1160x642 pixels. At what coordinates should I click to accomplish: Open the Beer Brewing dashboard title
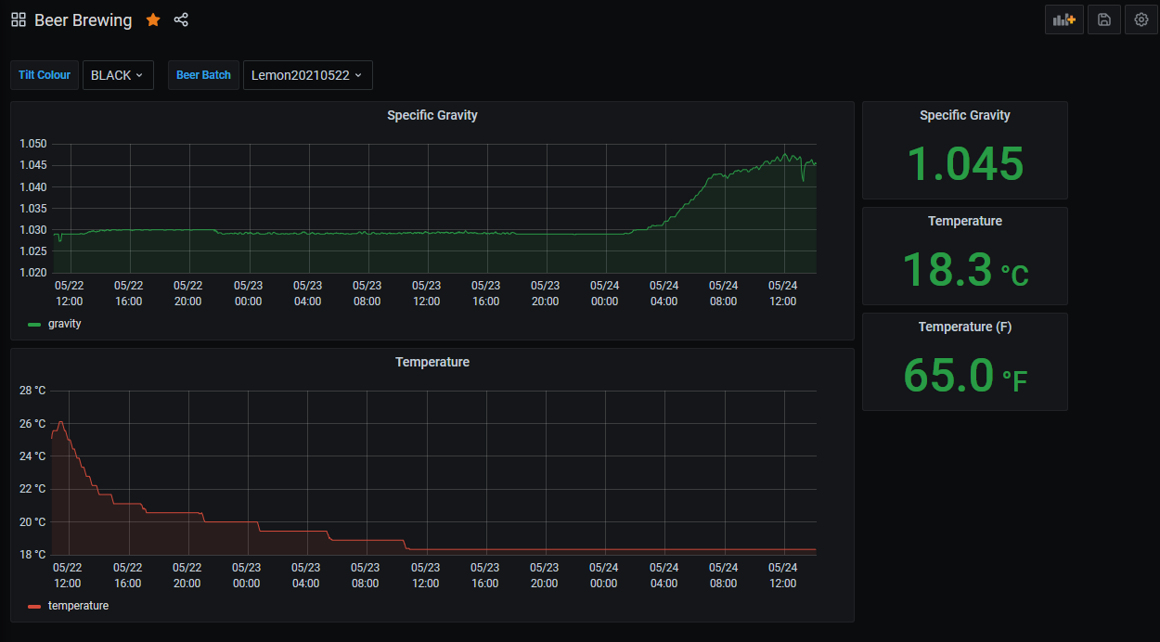coord(84,20)
